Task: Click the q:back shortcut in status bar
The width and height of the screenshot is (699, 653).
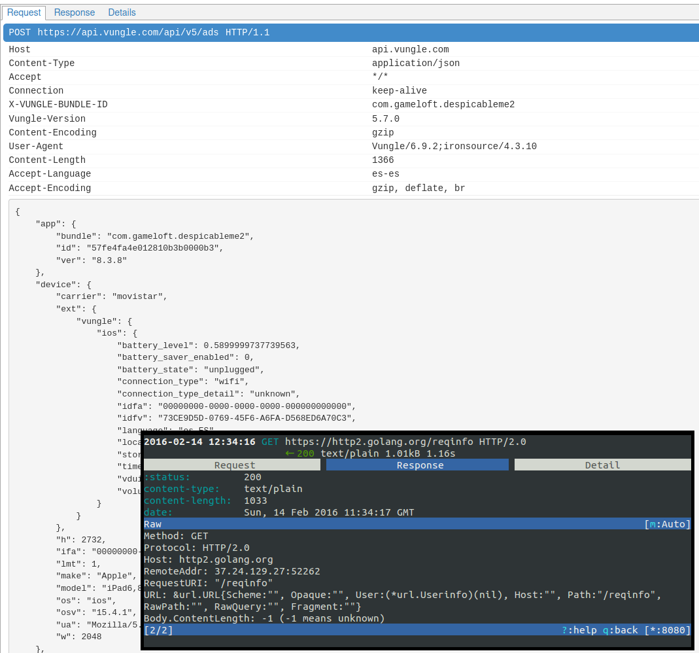Action: pyautogui.click(x=621, y=630)
